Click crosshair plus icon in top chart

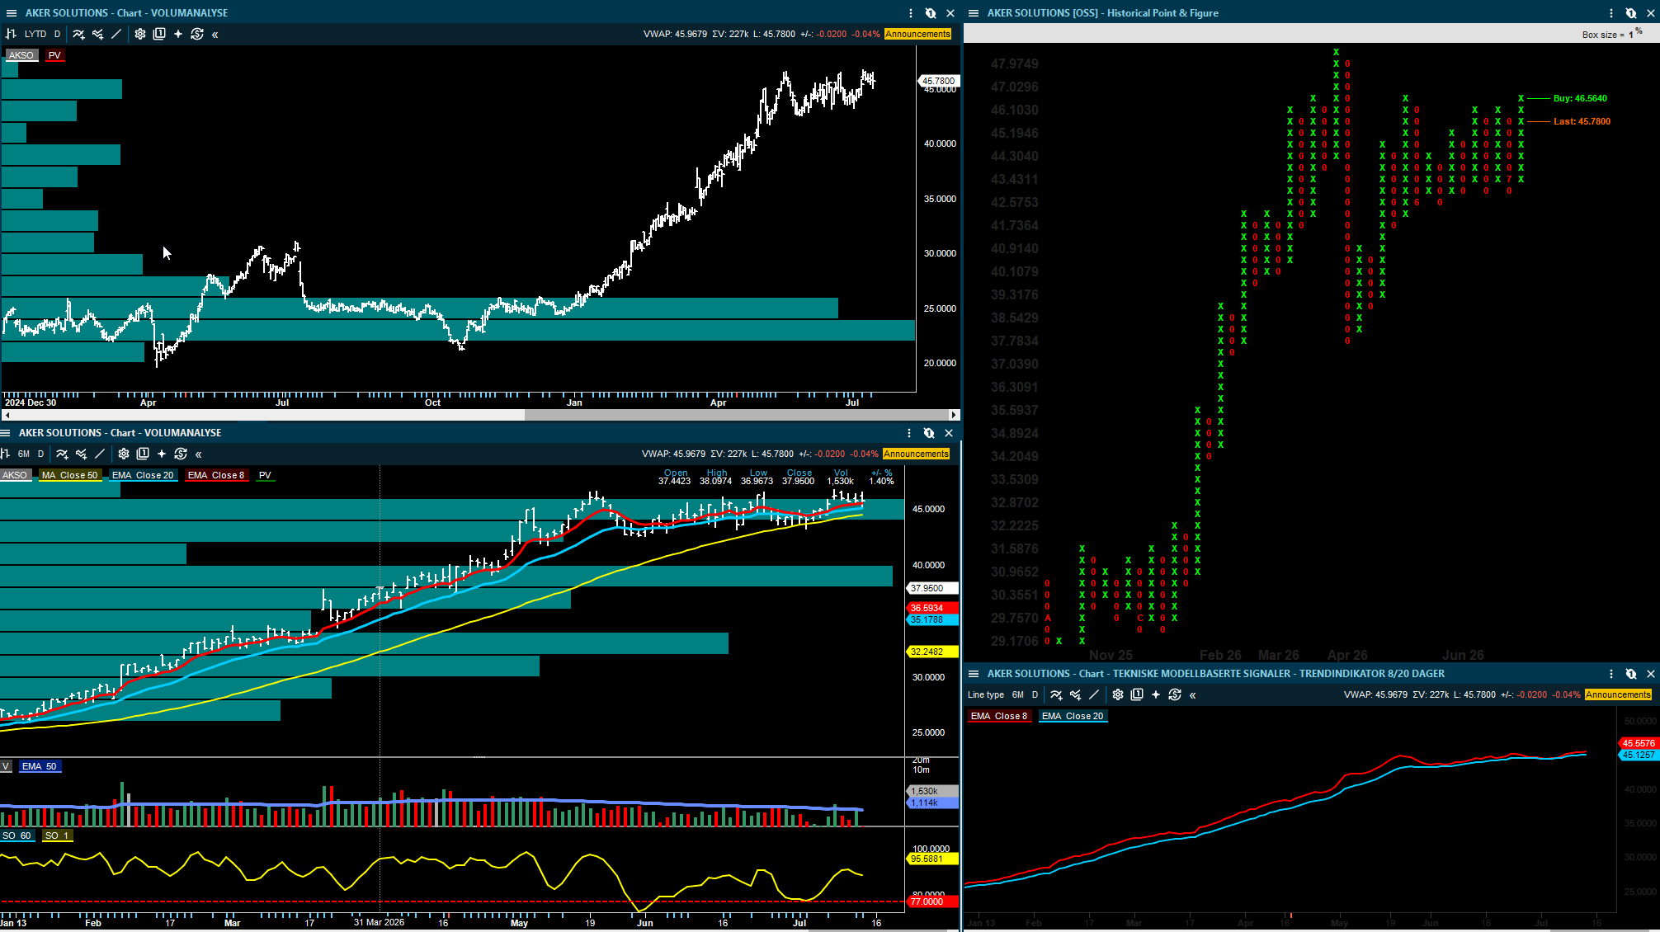[x=178, y=34]
